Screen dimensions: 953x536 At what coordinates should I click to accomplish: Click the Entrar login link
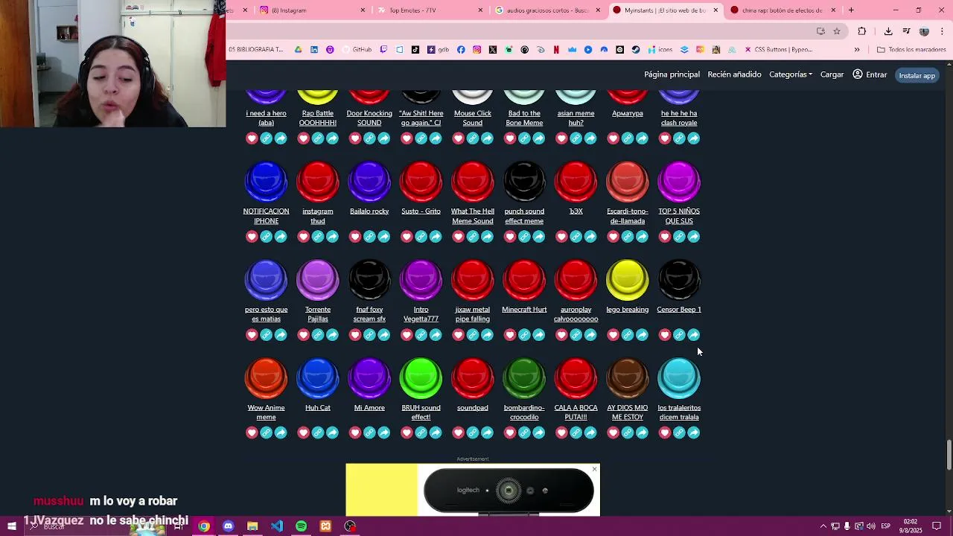(870, 74)
